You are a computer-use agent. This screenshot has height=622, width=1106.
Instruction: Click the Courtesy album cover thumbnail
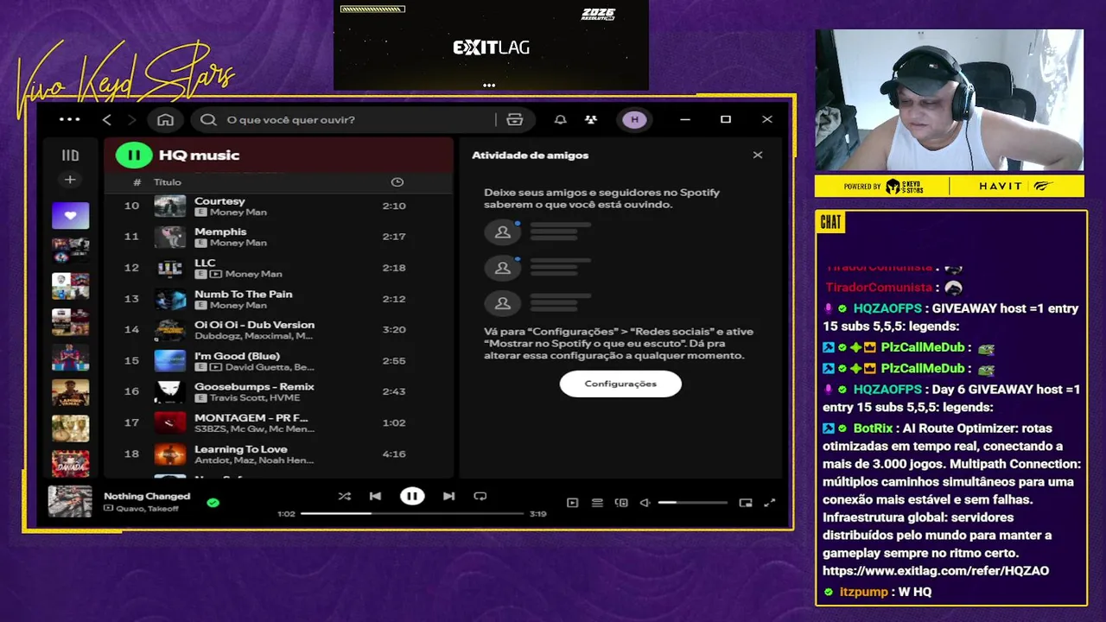pos(170,206)
